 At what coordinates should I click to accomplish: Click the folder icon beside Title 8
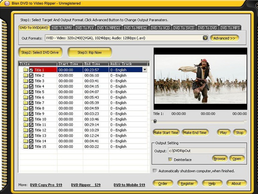click(x=25, y=108)
